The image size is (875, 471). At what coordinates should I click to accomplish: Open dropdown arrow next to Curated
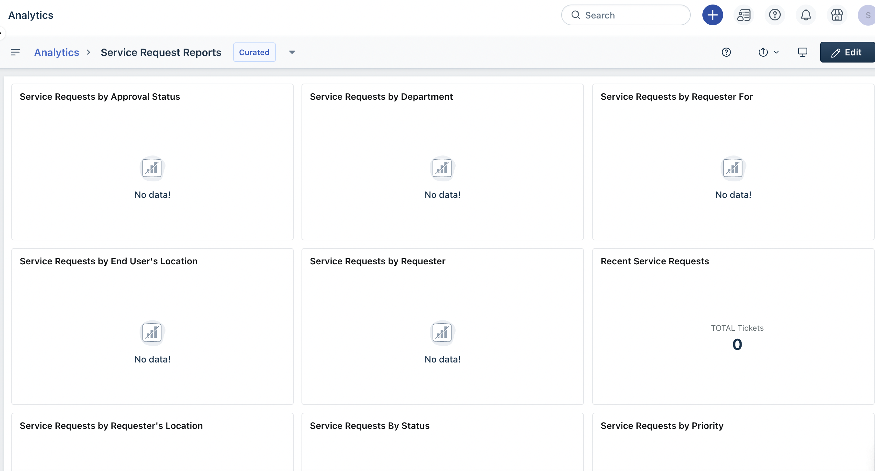click(292, 52)
